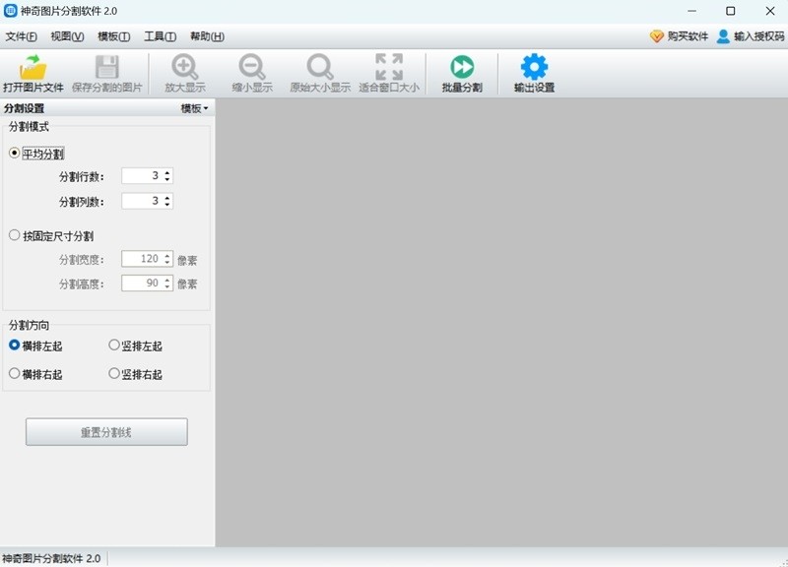Image resolution: width=788 pixels, height=567 pixels.
Task: Select the 放大显示 zoom-in tool
Action: tap(185, 73)
